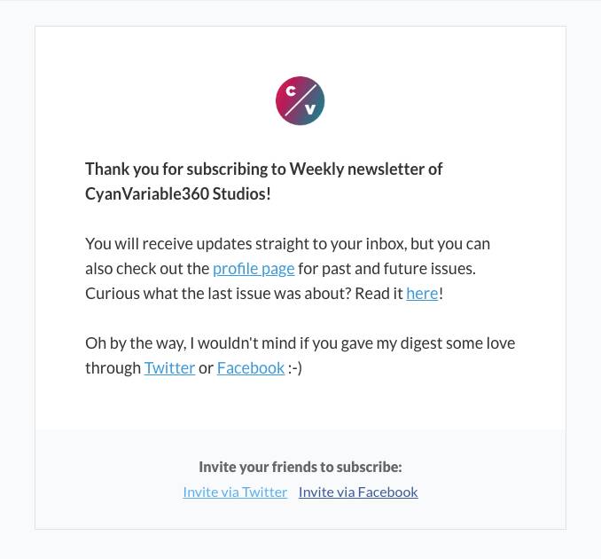Click the word 'or' between social links
Screen dimensions: 601x559
[206, 368]
